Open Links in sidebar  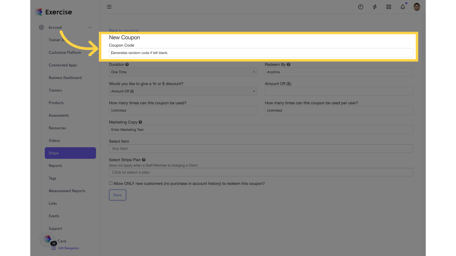(x=53, y=203)
